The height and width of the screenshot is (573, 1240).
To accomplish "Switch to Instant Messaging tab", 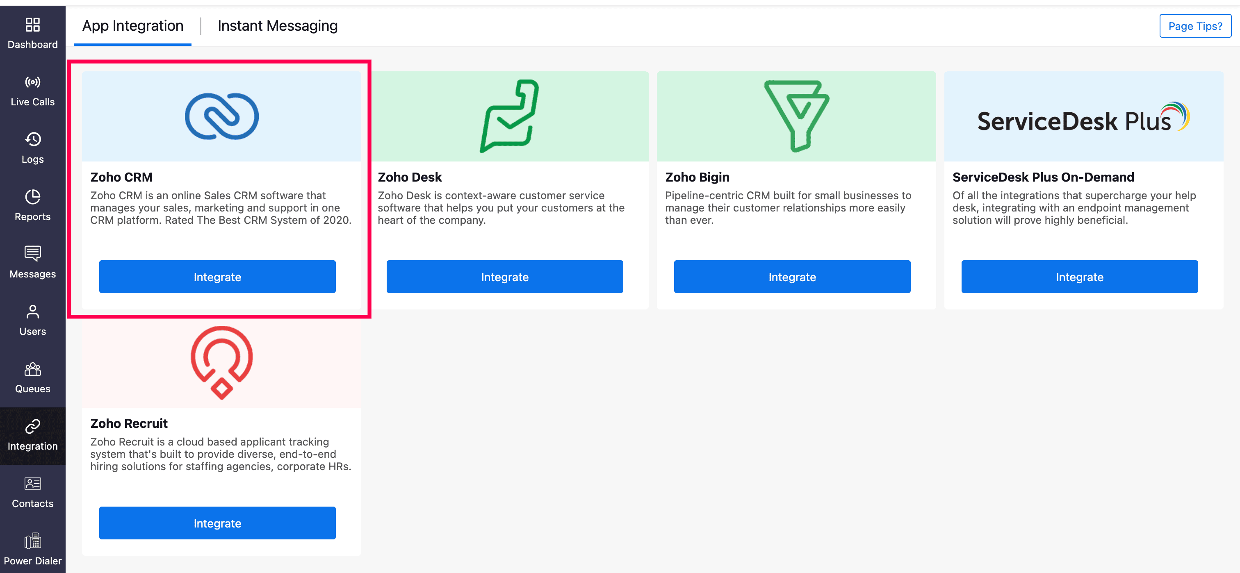I will [x=277, y=25].
